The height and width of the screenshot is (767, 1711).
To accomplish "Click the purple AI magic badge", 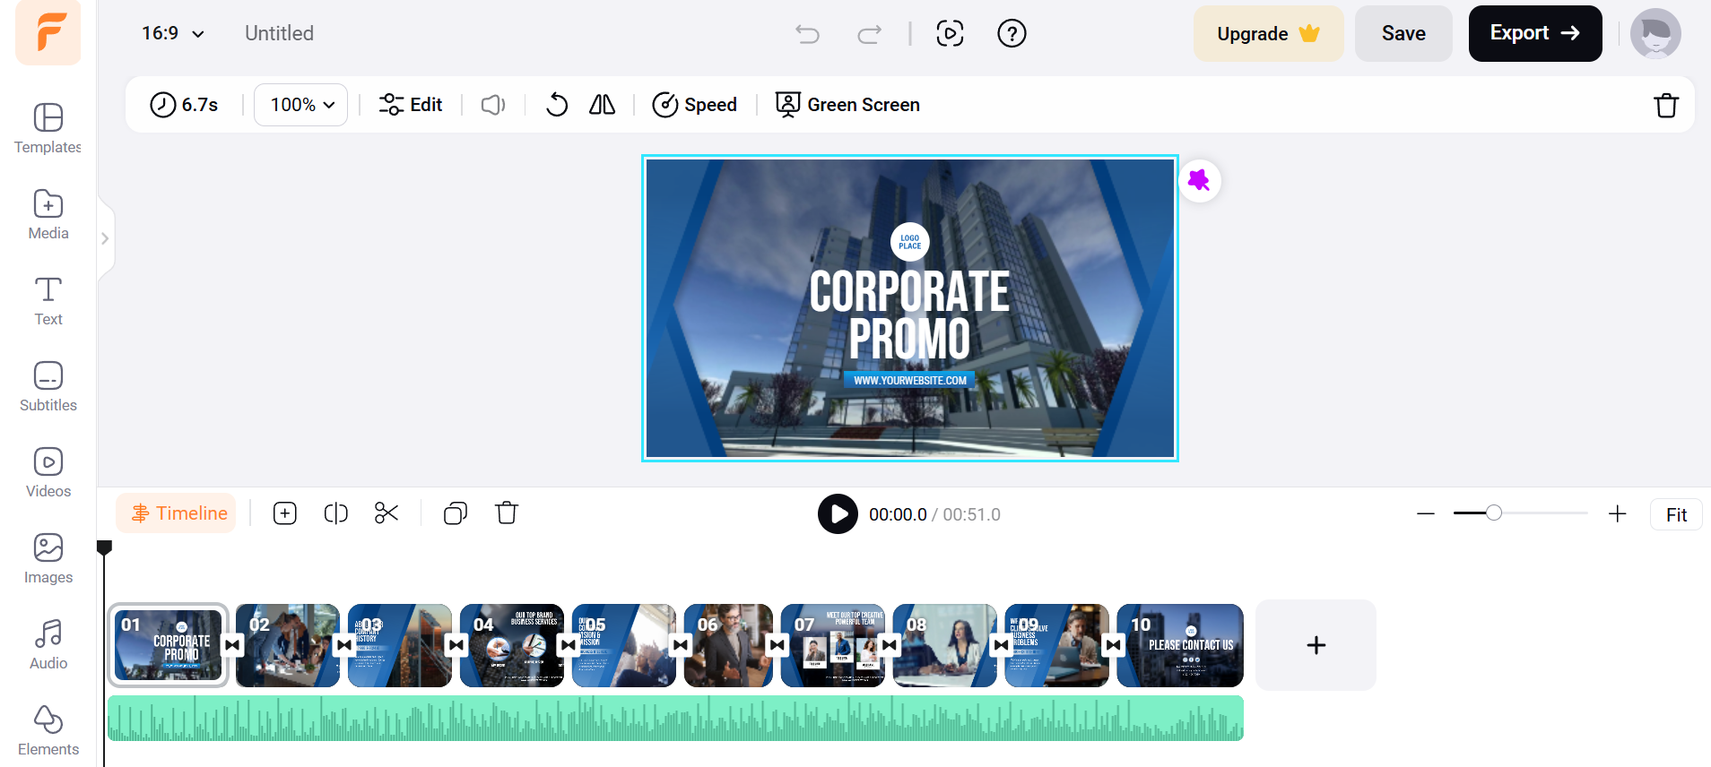I will [1199, 181].
